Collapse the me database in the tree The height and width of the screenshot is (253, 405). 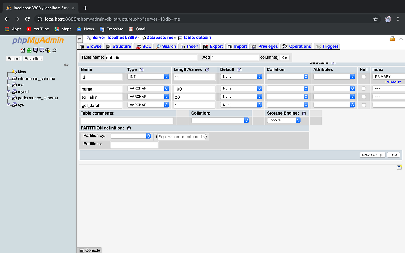tap(8, 85)
